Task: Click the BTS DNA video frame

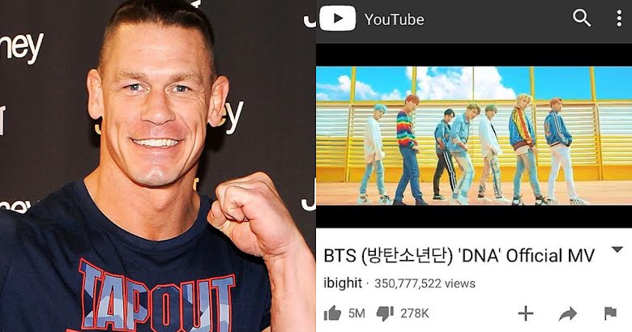Action: click(474, 136)
